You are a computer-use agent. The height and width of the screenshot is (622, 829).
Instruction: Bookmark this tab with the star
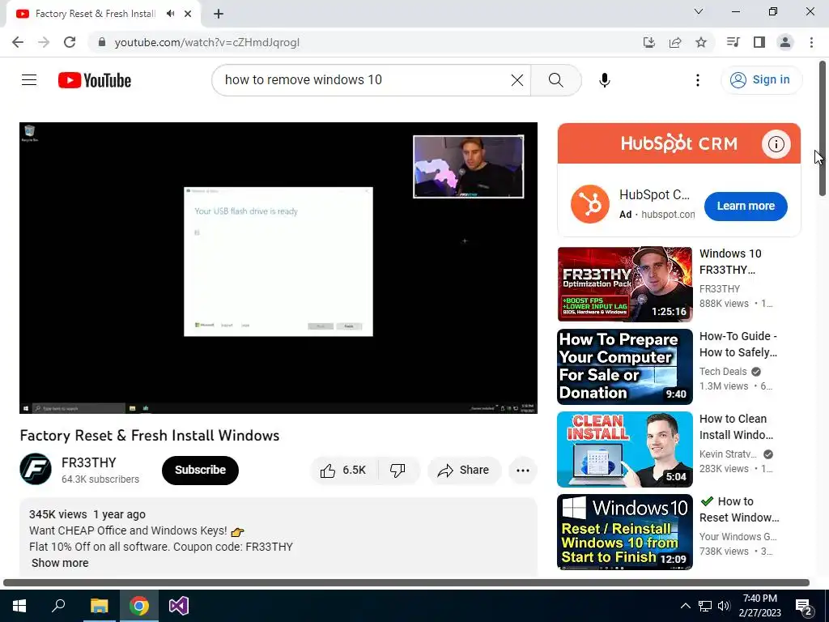point(701,42)
